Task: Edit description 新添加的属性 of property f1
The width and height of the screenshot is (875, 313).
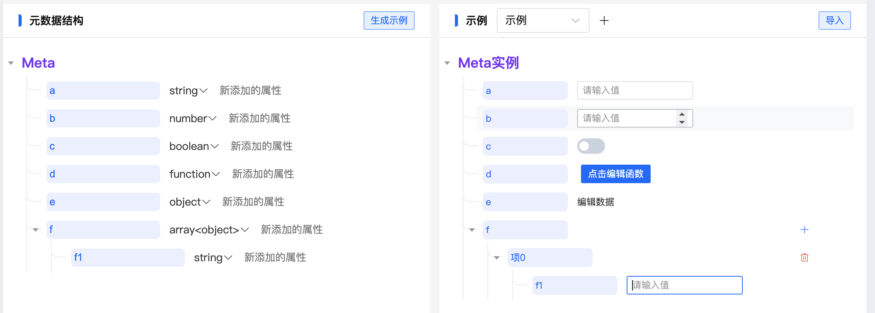Action: 275,258
